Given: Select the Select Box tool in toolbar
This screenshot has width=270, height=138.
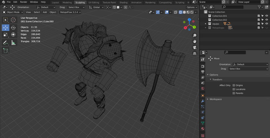Looking at the screenshot, I should tap(6, 20).
